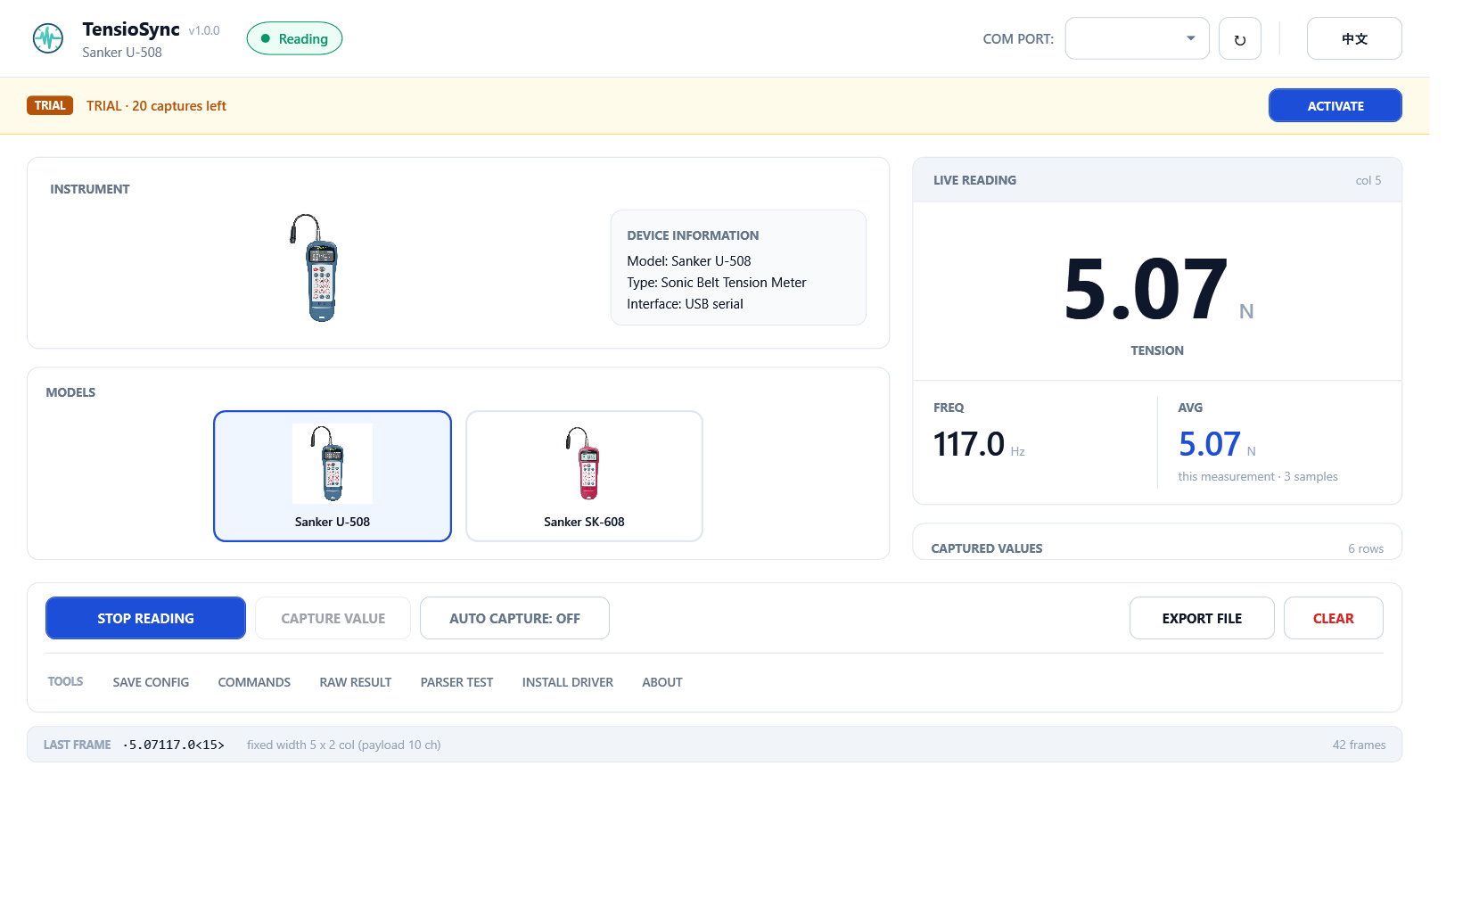The image size is (1471, 914).
Task: Click the blue AVG value 5.07
Action: (x=1210, y=444)
